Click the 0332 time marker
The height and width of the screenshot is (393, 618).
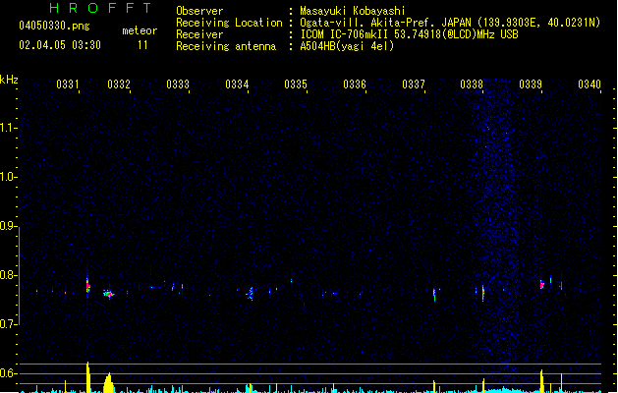[x=119, y=84]
